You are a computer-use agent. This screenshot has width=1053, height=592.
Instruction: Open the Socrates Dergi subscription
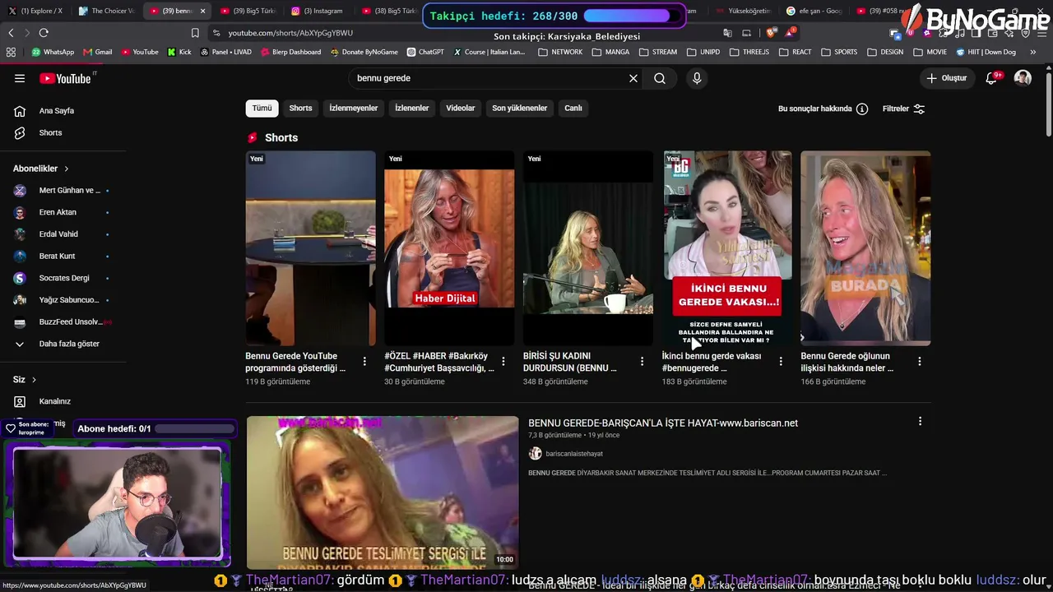click(x=63, y=278)
